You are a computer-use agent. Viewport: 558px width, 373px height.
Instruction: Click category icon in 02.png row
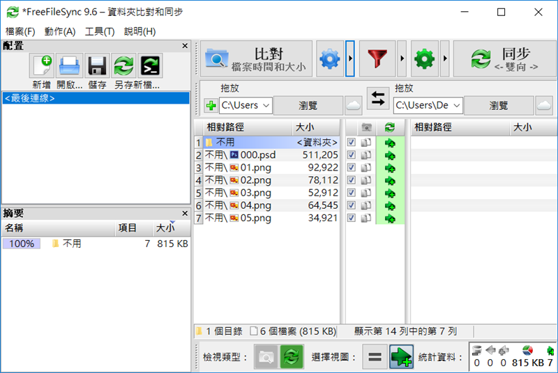pyautogui.click(x=365, y=180)
